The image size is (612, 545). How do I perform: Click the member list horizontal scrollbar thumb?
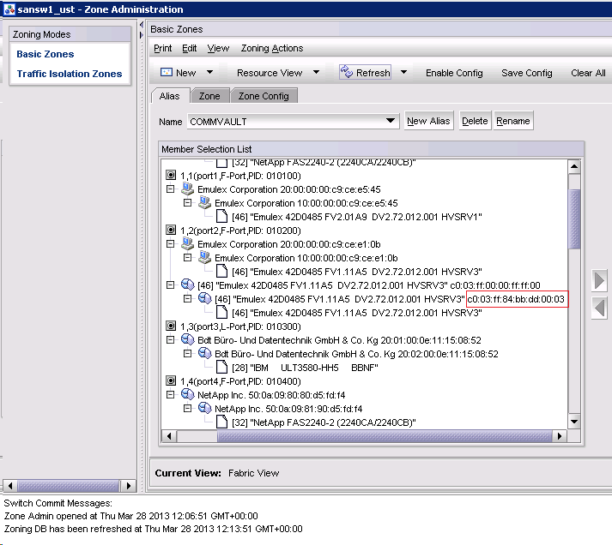coord(385,436)
